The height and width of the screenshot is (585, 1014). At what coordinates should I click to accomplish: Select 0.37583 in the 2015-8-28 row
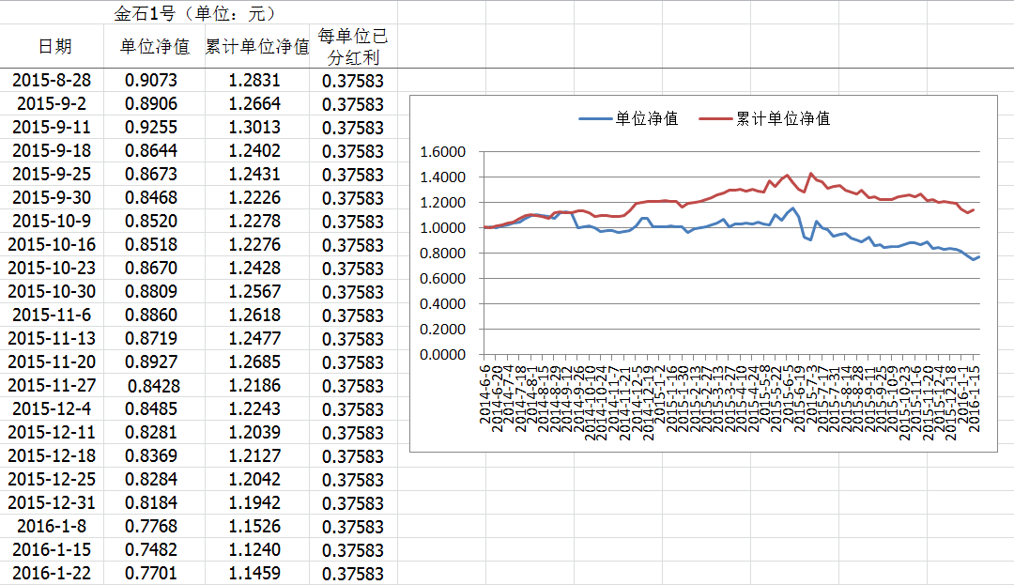click(x=353, y=81)
